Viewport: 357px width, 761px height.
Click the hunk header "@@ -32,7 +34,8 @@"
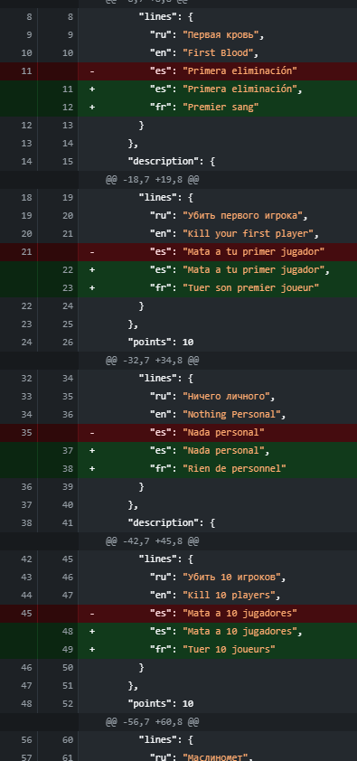[x=153, y=361]
